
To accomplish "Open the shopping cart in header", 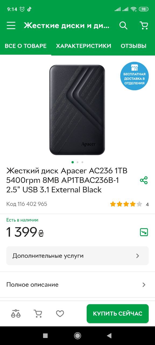I will tap(144, 26).
